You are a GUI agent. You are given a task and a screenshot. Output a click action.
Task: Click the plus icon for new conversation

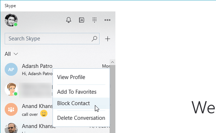click(108, 39)
